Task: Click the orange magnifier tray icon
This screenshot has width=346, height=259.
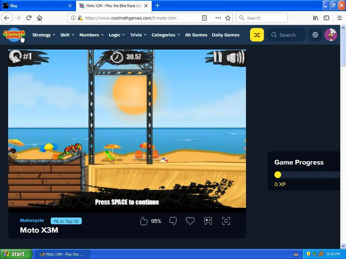Action: click(x=321, y=254)
